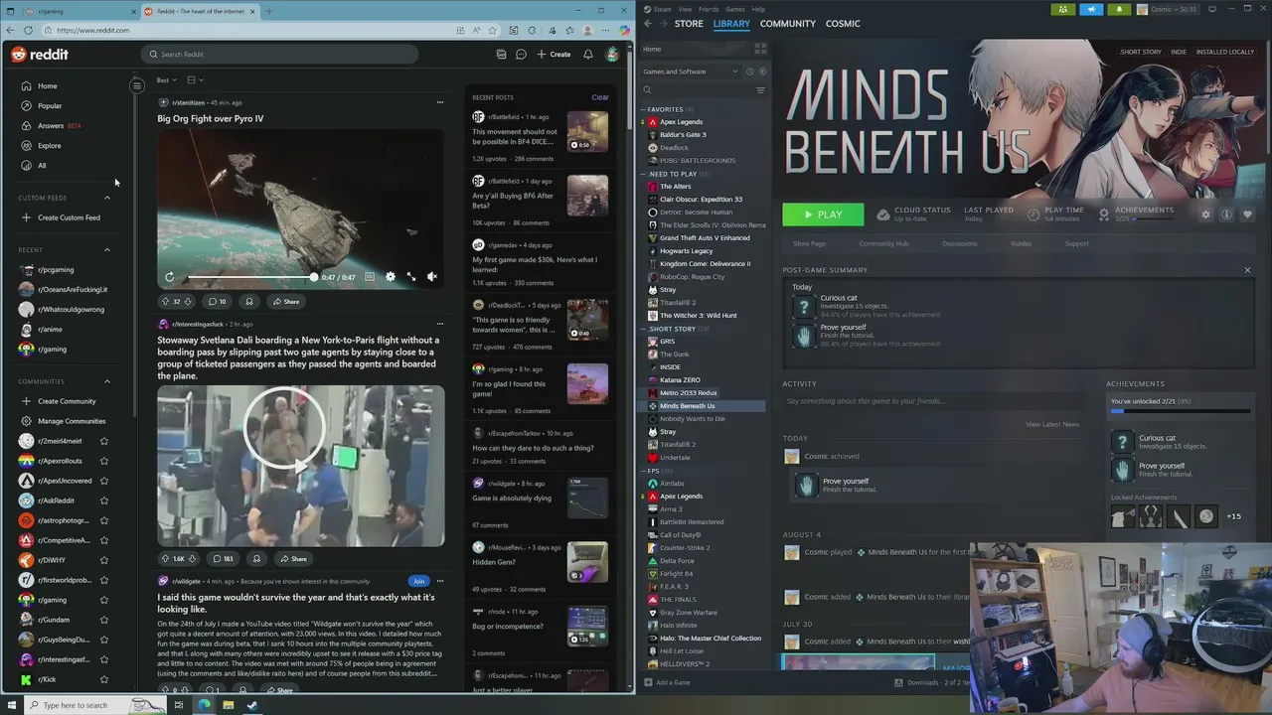Open Steam announcements megaphone button

(1091, 9)
